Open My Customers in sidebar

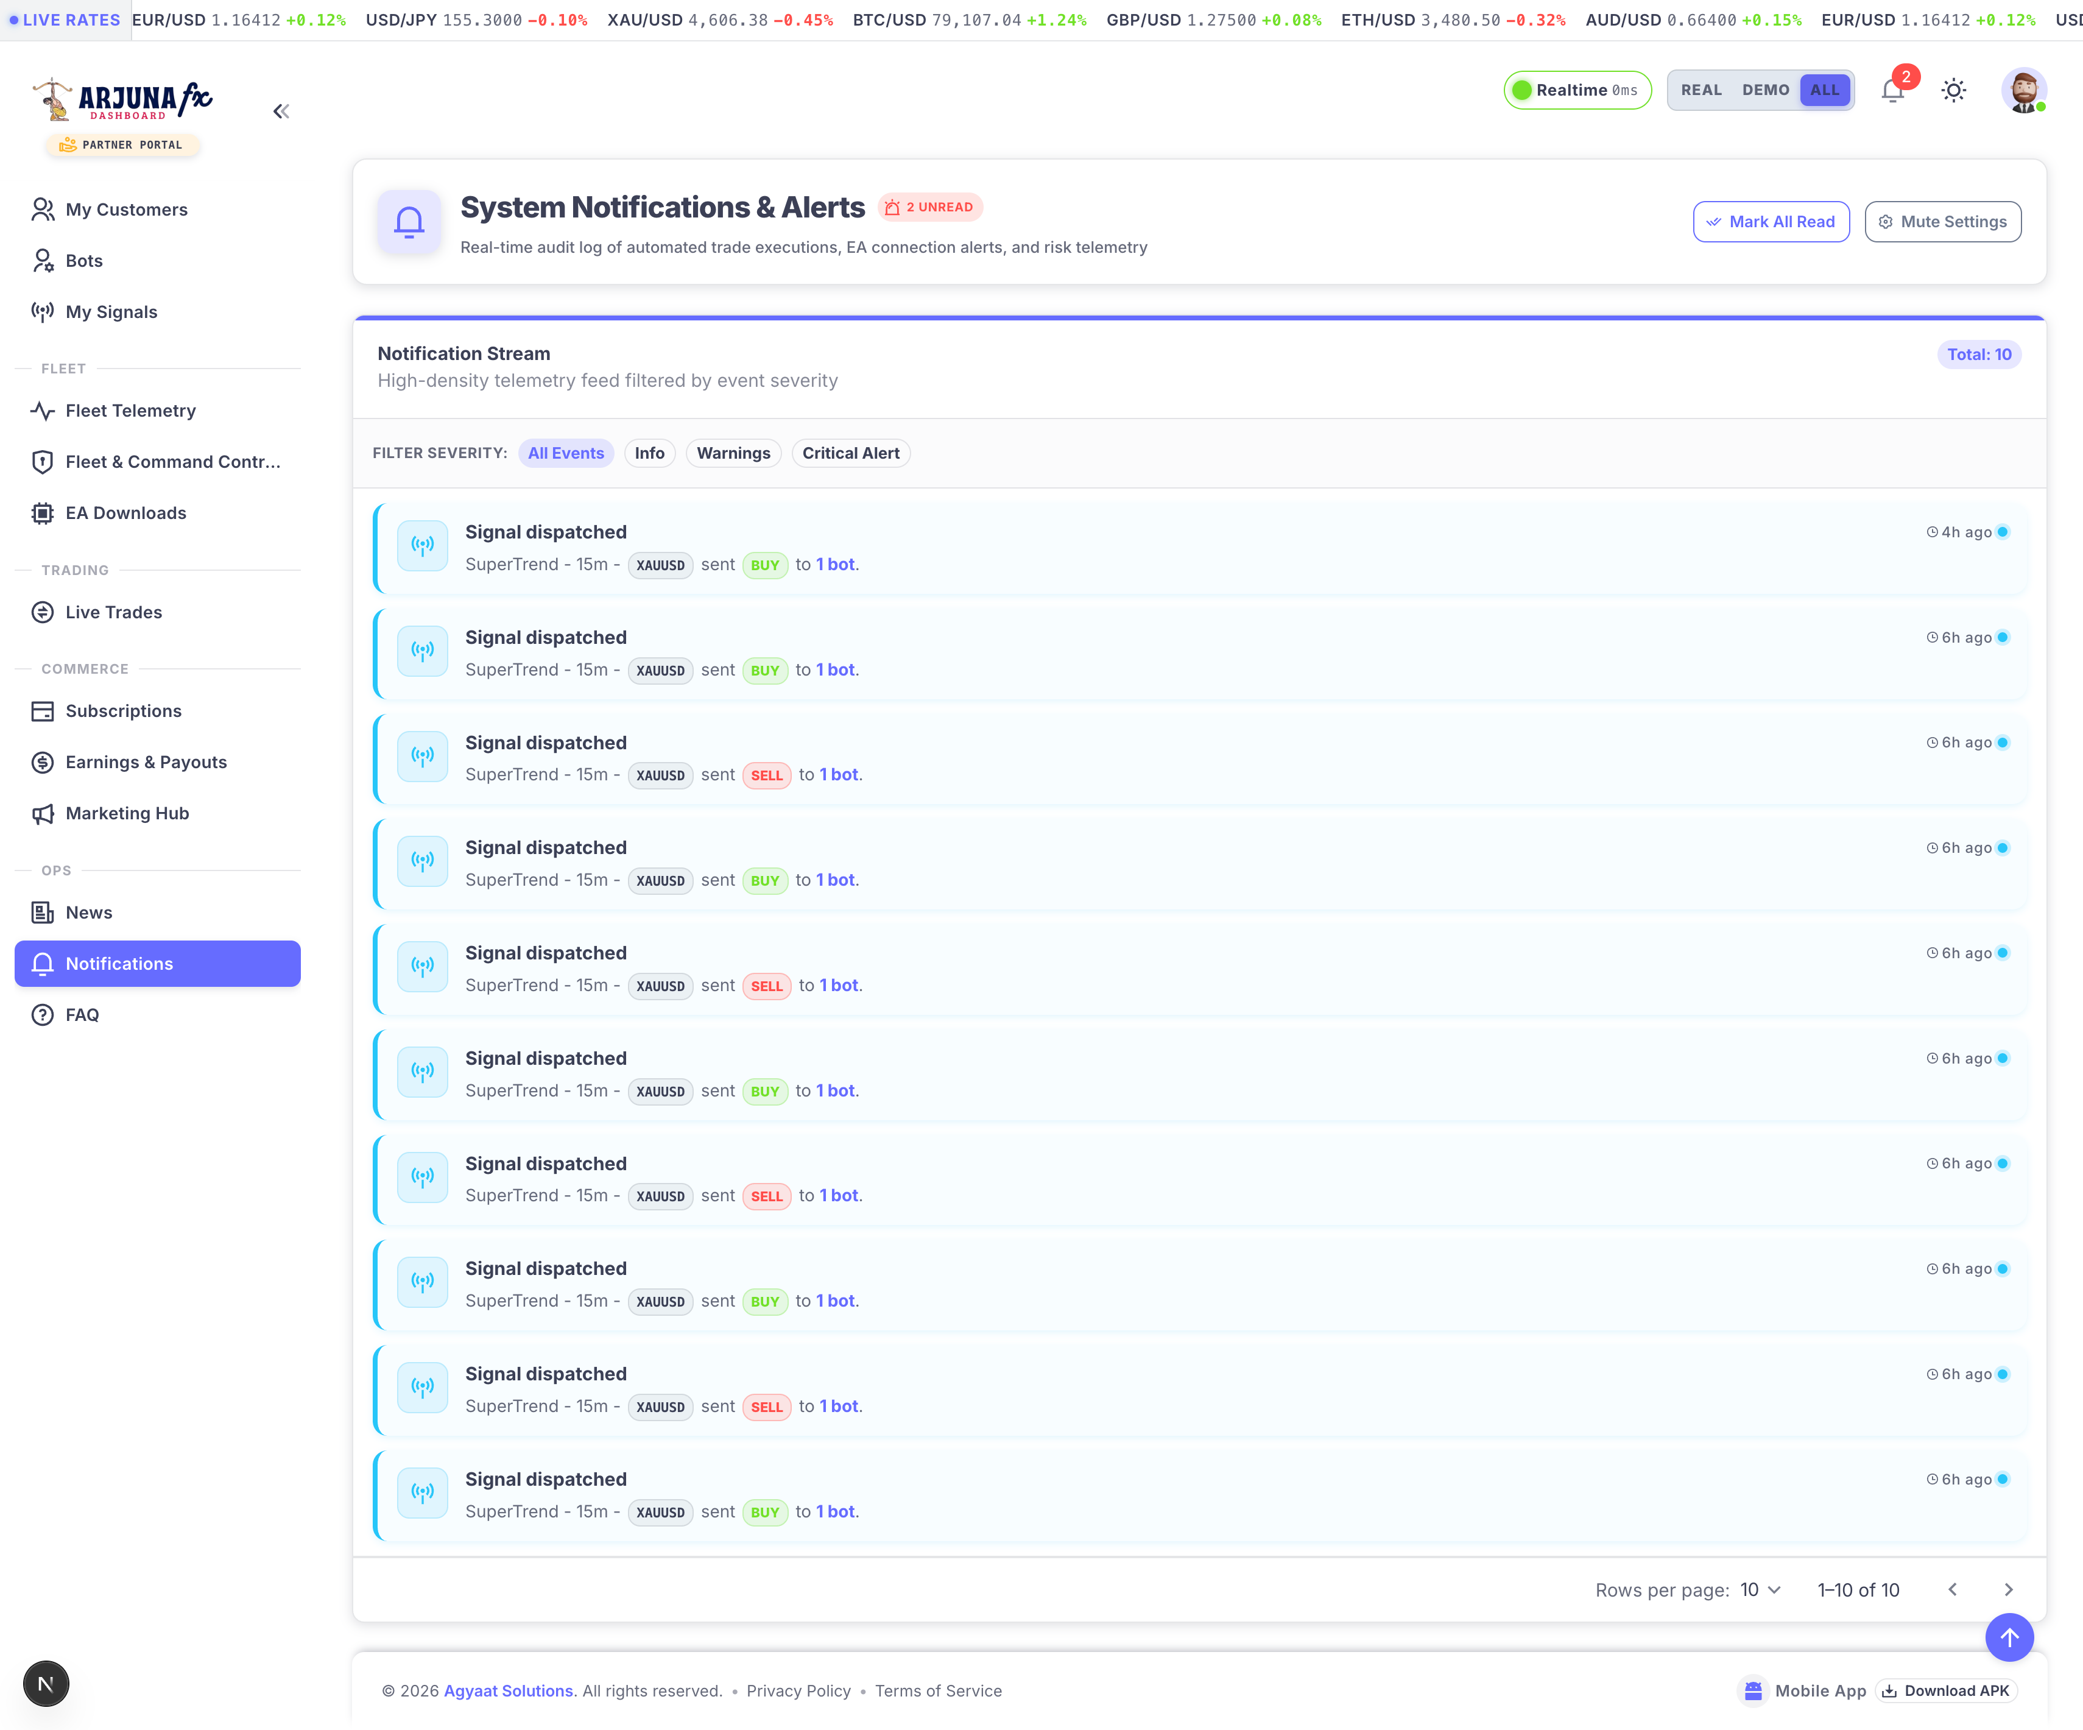click(158, 210)
